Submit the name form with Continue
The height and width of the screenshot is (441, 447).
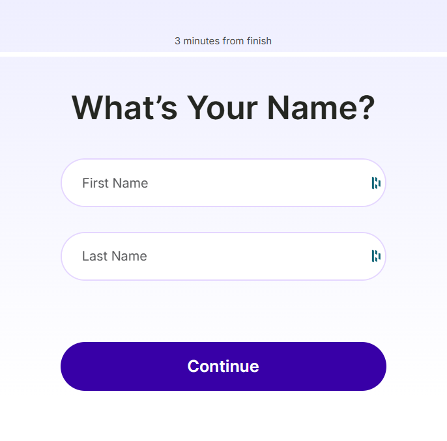[x=223, y=366]
